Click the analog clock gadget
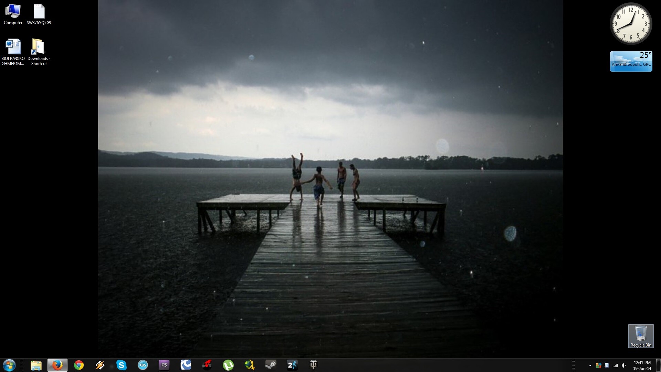Image resolution: width=661 pixels, height=372 pixels. pyautogui.click(x=631, y=24)
